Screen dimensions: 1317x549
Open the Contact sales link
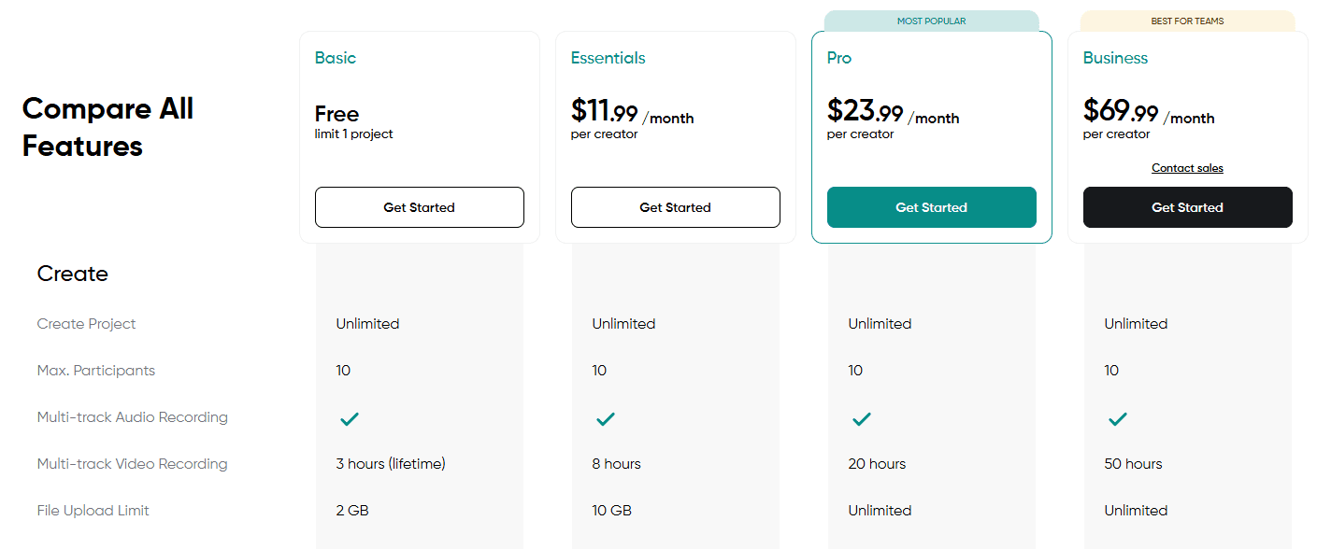[x=1187, y=168]
